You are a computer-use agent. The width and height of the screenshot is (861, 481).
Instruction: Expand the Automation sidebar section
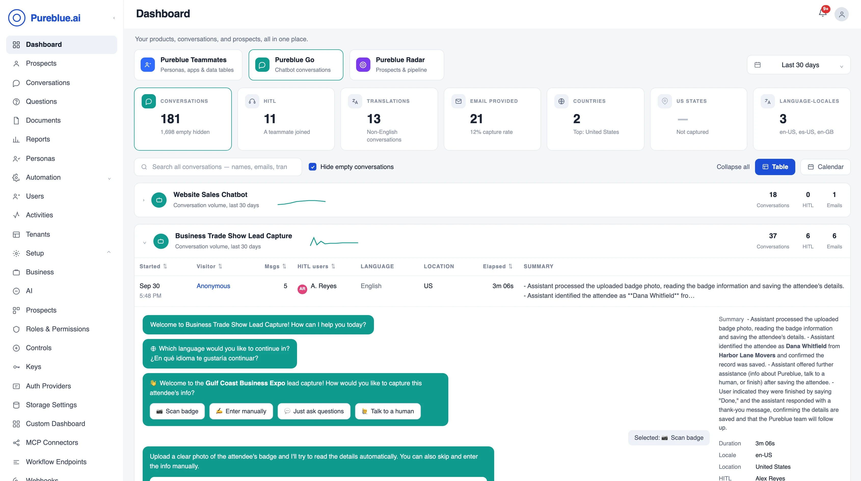click(109, 178)
